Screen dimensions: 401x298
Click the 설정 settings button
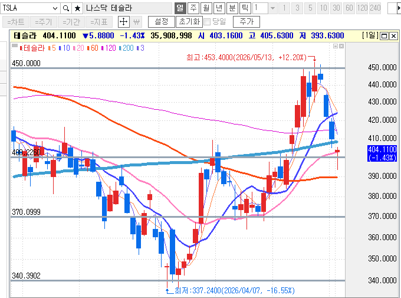(162, 22)
